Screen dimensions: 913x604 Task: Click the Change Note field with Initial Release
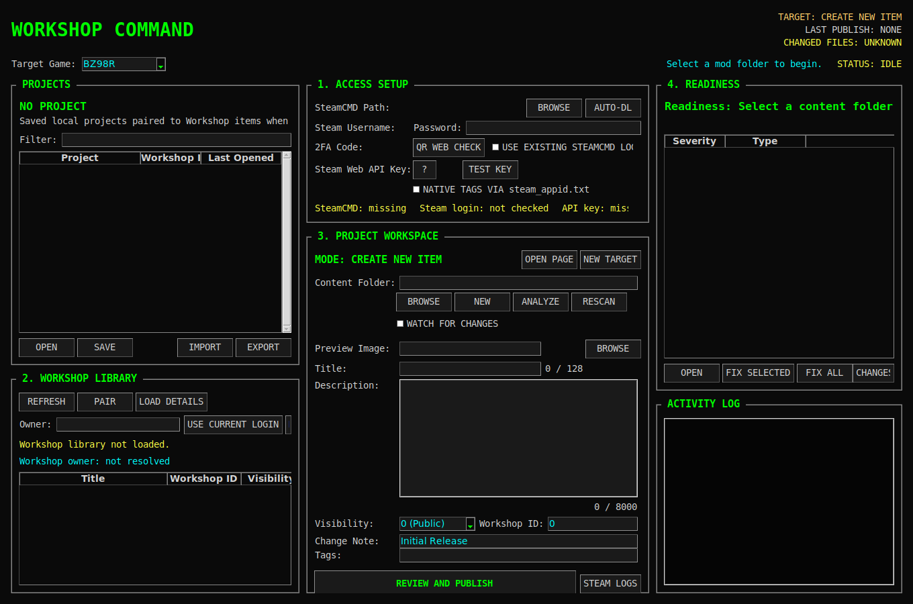click(x=518, y=541)
